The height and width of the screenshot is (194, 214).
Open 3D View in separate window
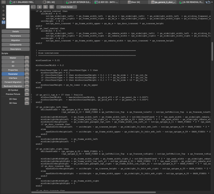click(x=27, y=103)
